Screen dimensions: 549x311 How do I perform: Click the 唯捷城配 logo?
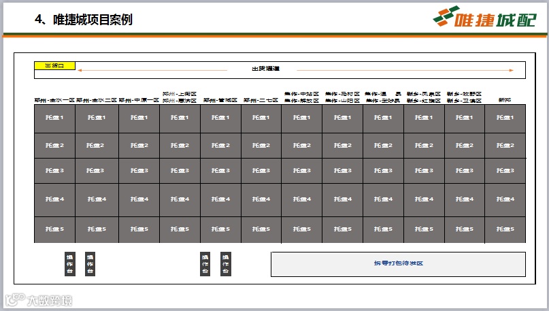click(x=485, y=16)
